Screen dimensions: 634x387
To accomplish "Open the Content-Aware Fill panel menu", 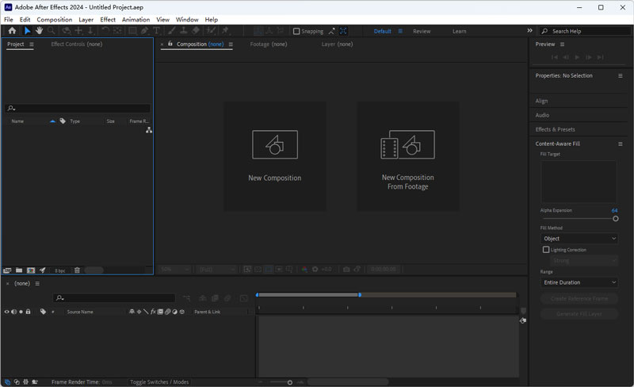I will pyautogui.click(x=621, y=144).
